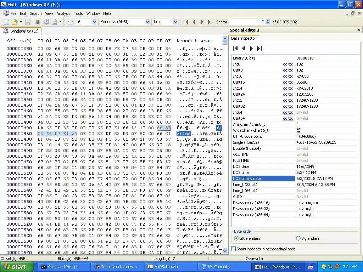Expand the hex offset base dropdown
The width and height of the screenshot is (363, 272).
click(175, 22)
